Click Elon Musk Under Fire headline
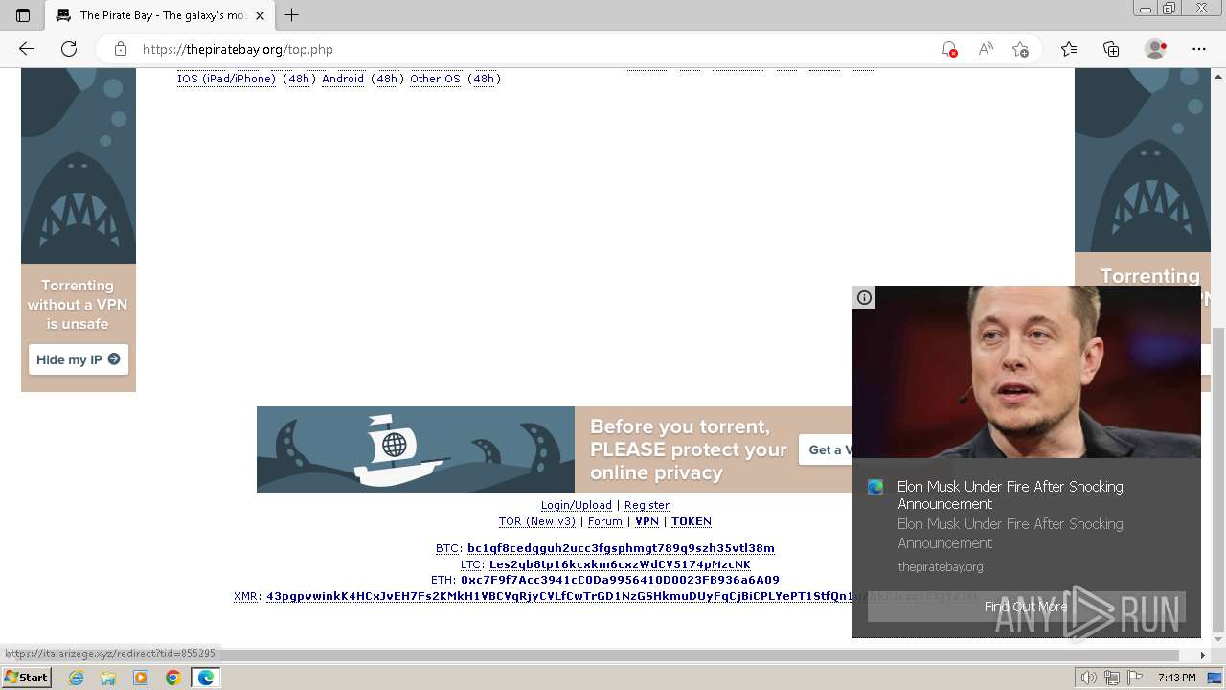The image size is (1226, 690). (x=1010, y=495)
